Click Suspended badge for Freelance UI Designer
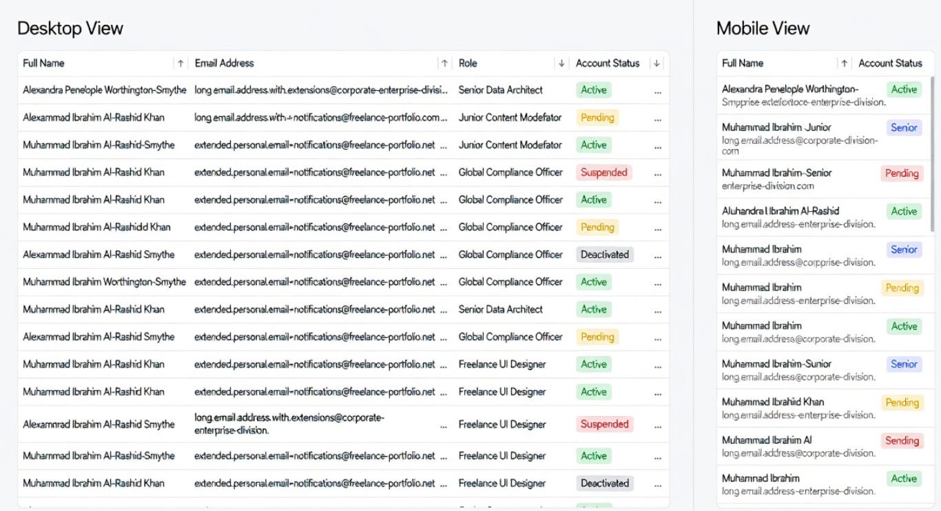Image resolution: width=941 pixels, height=511 pixels. pos(605,424)
